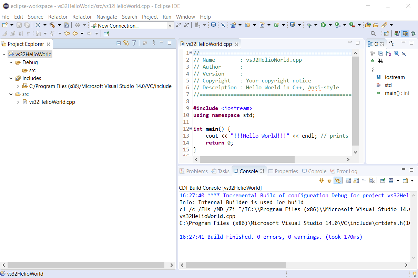
Task: Switch to the Problems tab
Action: pyautogui.click(x=194, y=171)
